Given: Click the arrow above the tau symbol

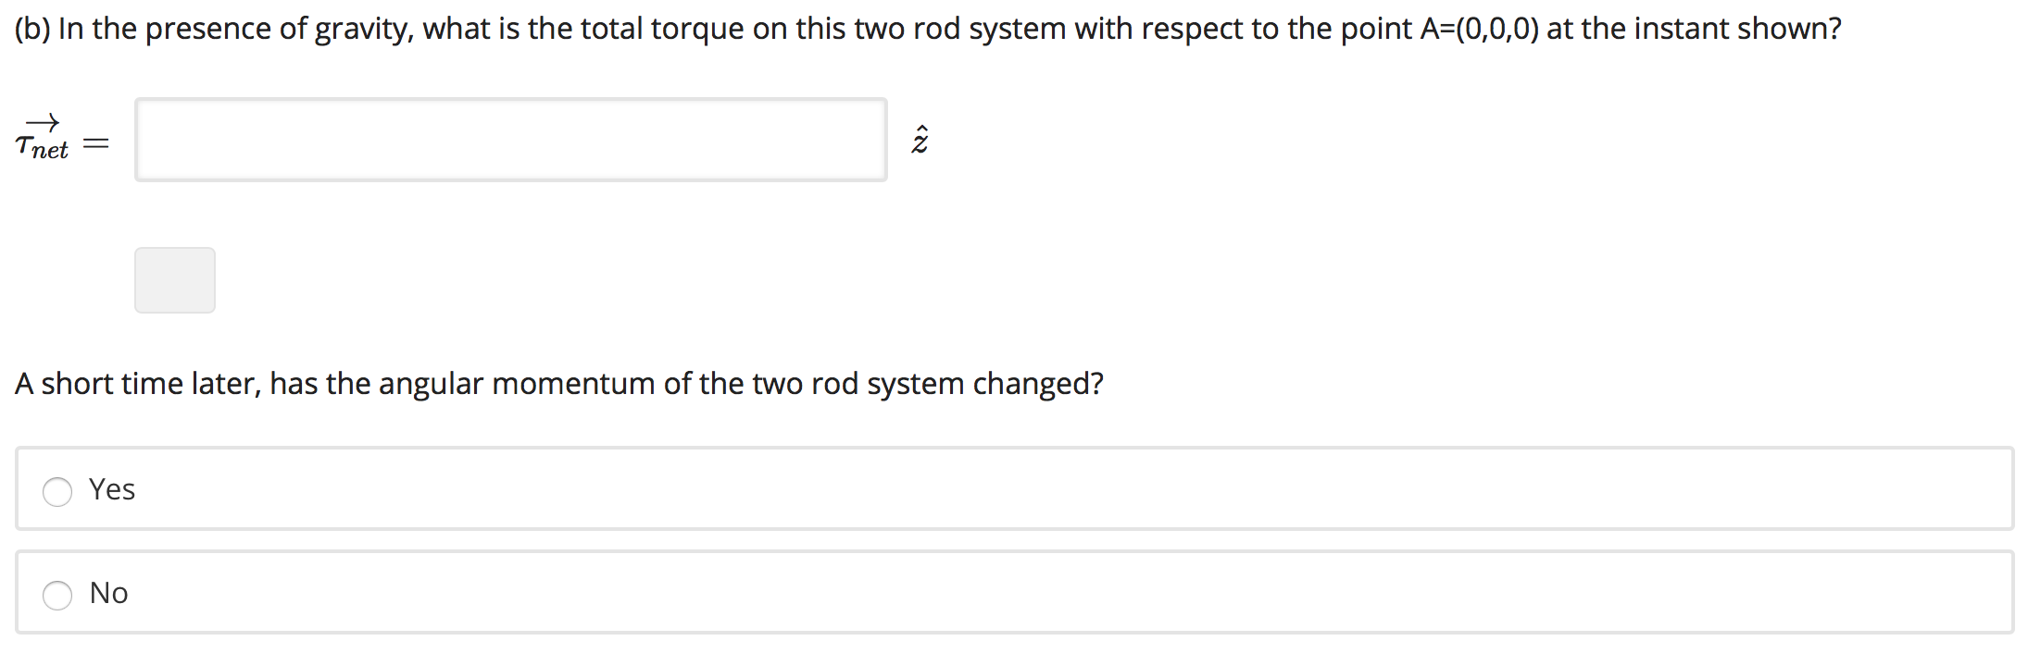Looking at the screenshot, I should [44, 120].
